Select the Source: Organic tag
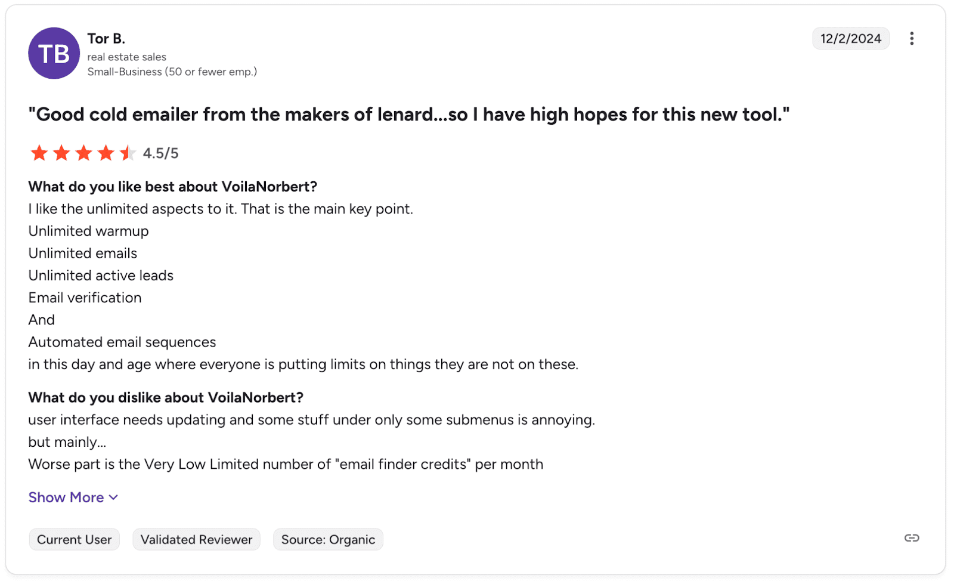Screen dimensions: 954x581 tap(328, 540)
